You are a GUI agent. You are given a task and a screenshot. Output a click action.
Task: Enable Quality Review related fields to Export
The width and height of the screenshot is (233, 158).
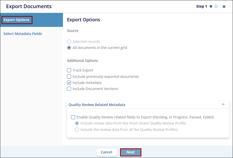(x=73, y=117)
